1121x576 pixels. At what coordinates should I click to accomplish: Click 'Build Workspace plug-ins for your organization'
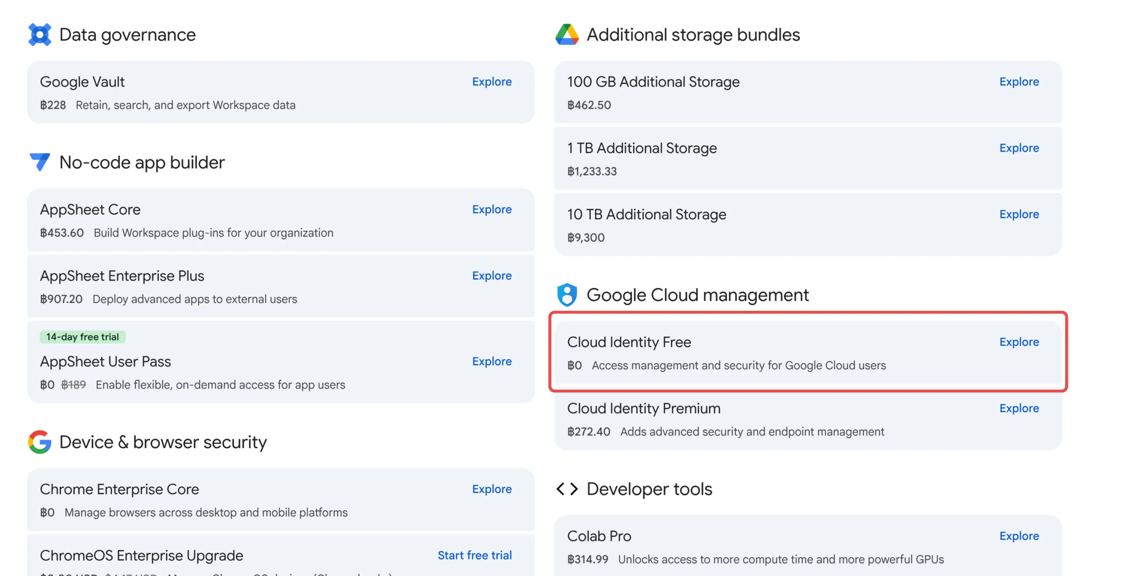click(x=214, y=233)
